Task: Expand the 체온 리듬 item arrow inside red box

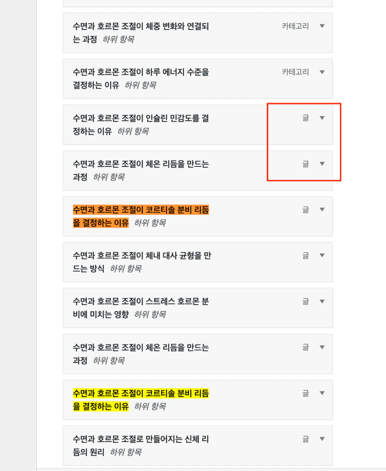Action: pos(322,164)
